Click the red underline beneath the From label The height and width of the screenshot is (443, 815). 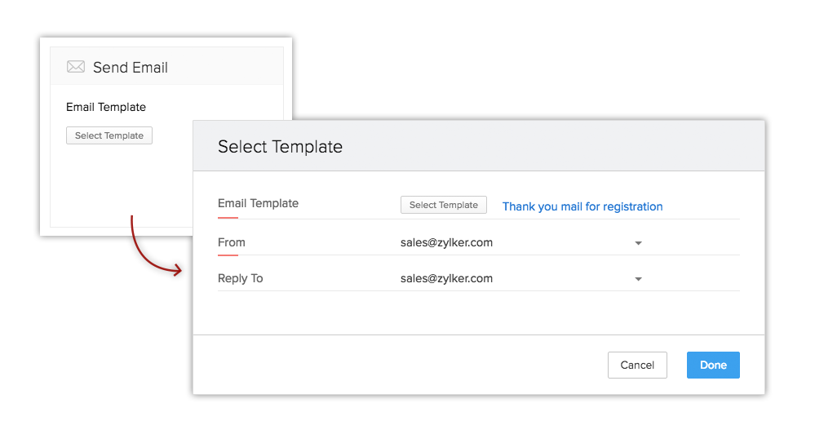click(228, 255)
